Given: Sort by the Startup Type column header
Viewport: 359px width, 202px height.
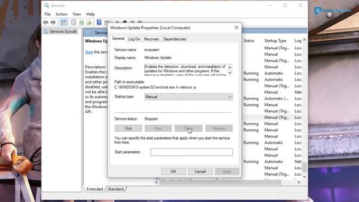Looking at the screenshot, I should [275, 40].
